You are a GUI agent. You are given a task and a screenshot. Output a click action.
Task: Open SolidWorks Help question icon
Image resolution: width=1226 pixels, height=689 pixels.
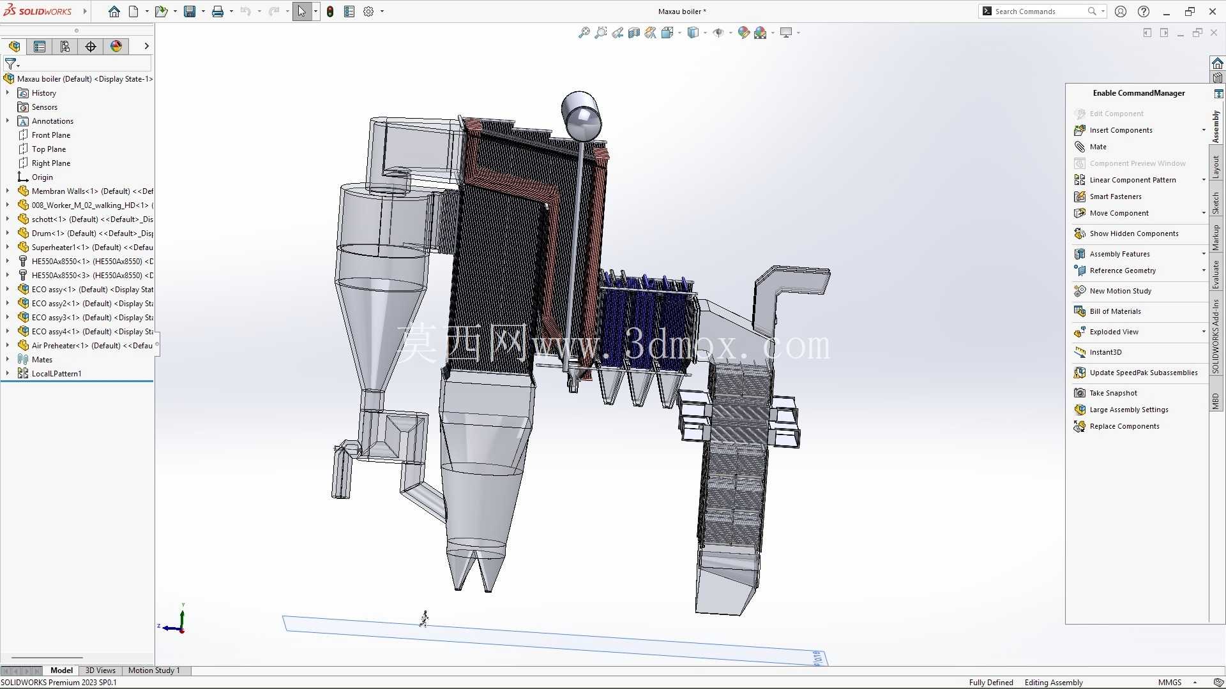click(x=1144, y=11)
